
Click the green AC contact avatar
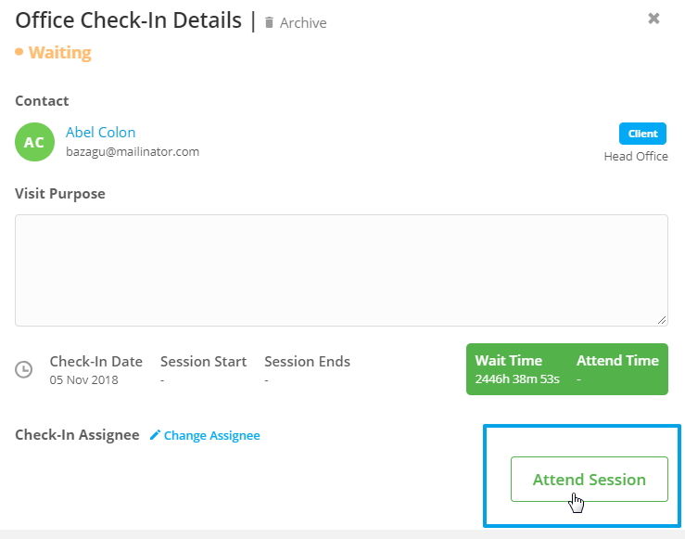[x=34, y=142]
